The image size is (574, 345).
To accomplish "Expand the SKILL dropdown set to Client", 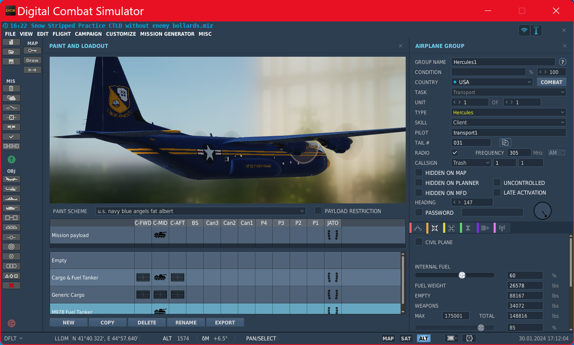I will tap(509, 122).
